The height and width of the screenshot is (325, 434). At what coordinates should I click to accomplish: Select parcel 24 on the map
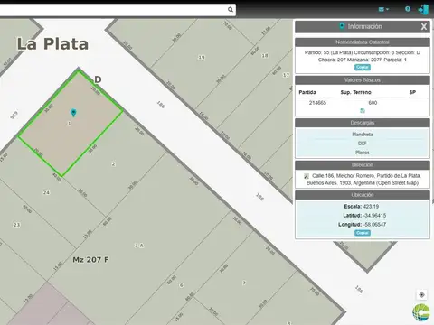(46, 192)
